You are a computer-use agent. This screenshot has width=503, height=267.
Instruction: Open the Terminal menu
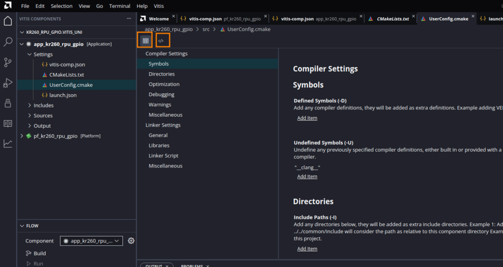tap(120, 6)
